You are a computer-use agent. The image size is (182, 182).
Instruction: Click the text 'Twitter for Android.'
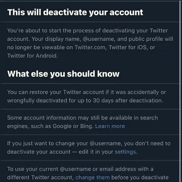[32, 56]
